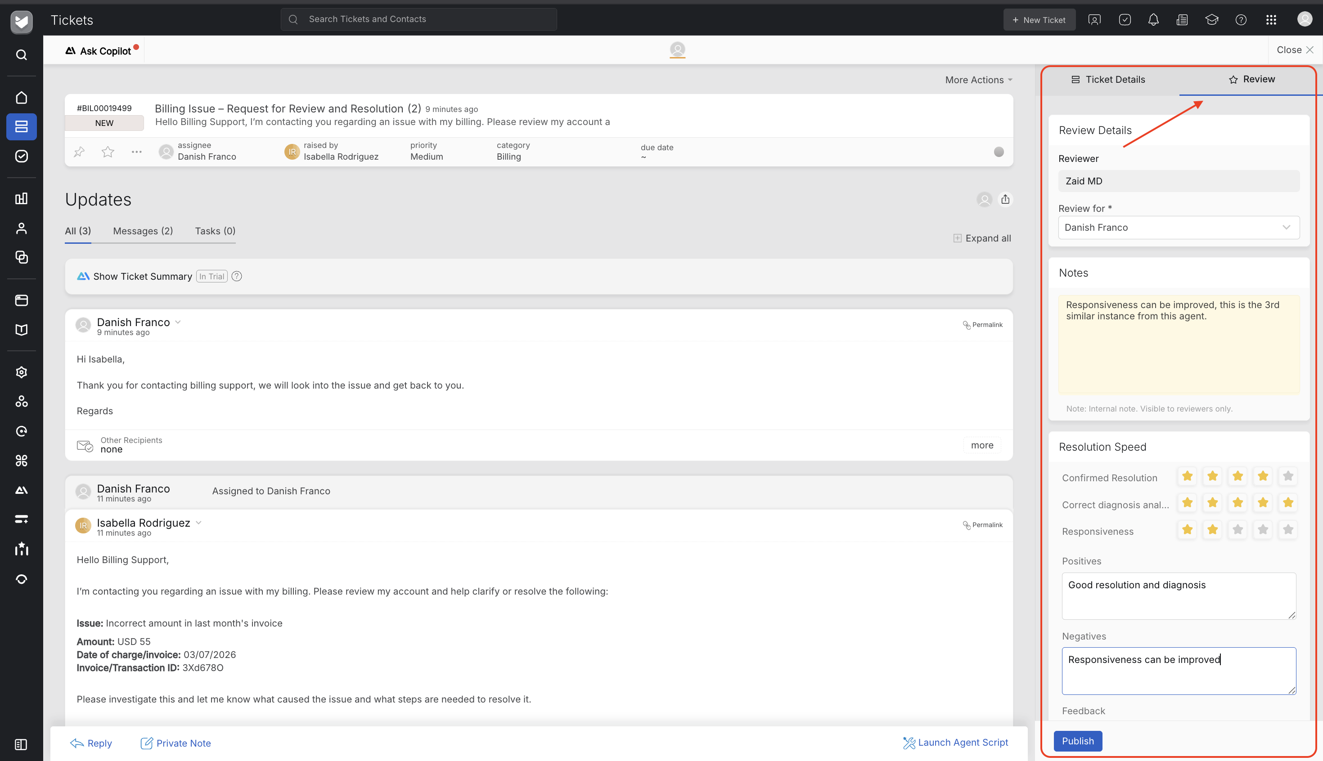This screenshot has width=1323, height=761.
Task: Click the Positives text box
Action: 1179,596
